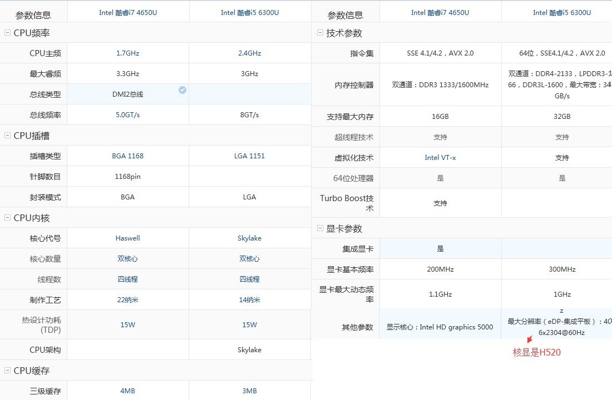Click the blue checkmark icon beside DMI2总线
The height and width of the screenshot is (400, 612).
(x=182, y=90)
